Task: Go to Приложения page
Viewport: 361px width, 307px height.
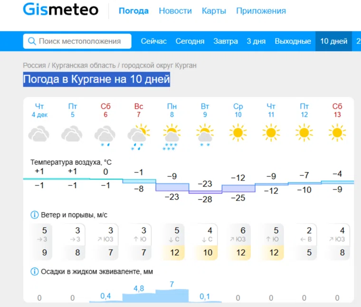Action: [x=261, y=11]
